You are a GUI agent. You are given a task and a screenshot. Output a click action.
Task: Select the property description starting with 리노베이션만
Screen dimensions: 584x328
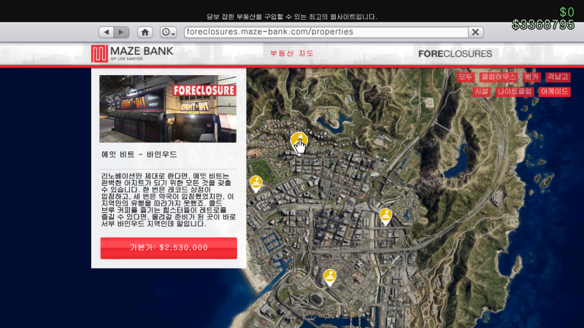click(x=169, y=200)
